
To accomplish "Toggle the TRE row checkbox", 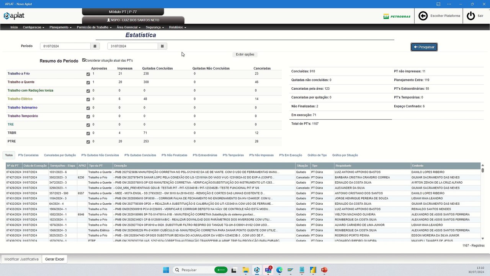I will pos(88,125).
